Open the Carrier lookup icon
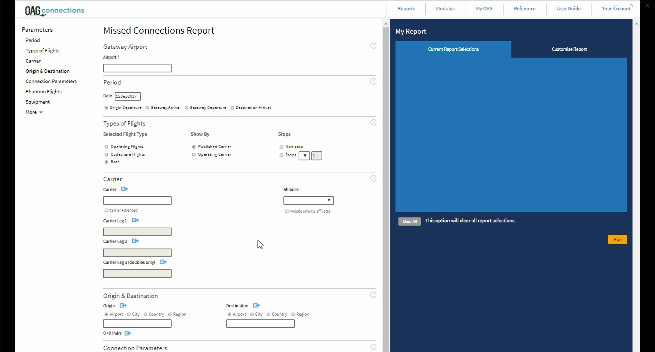Viewport: 655px width, 352px height. 124,189
